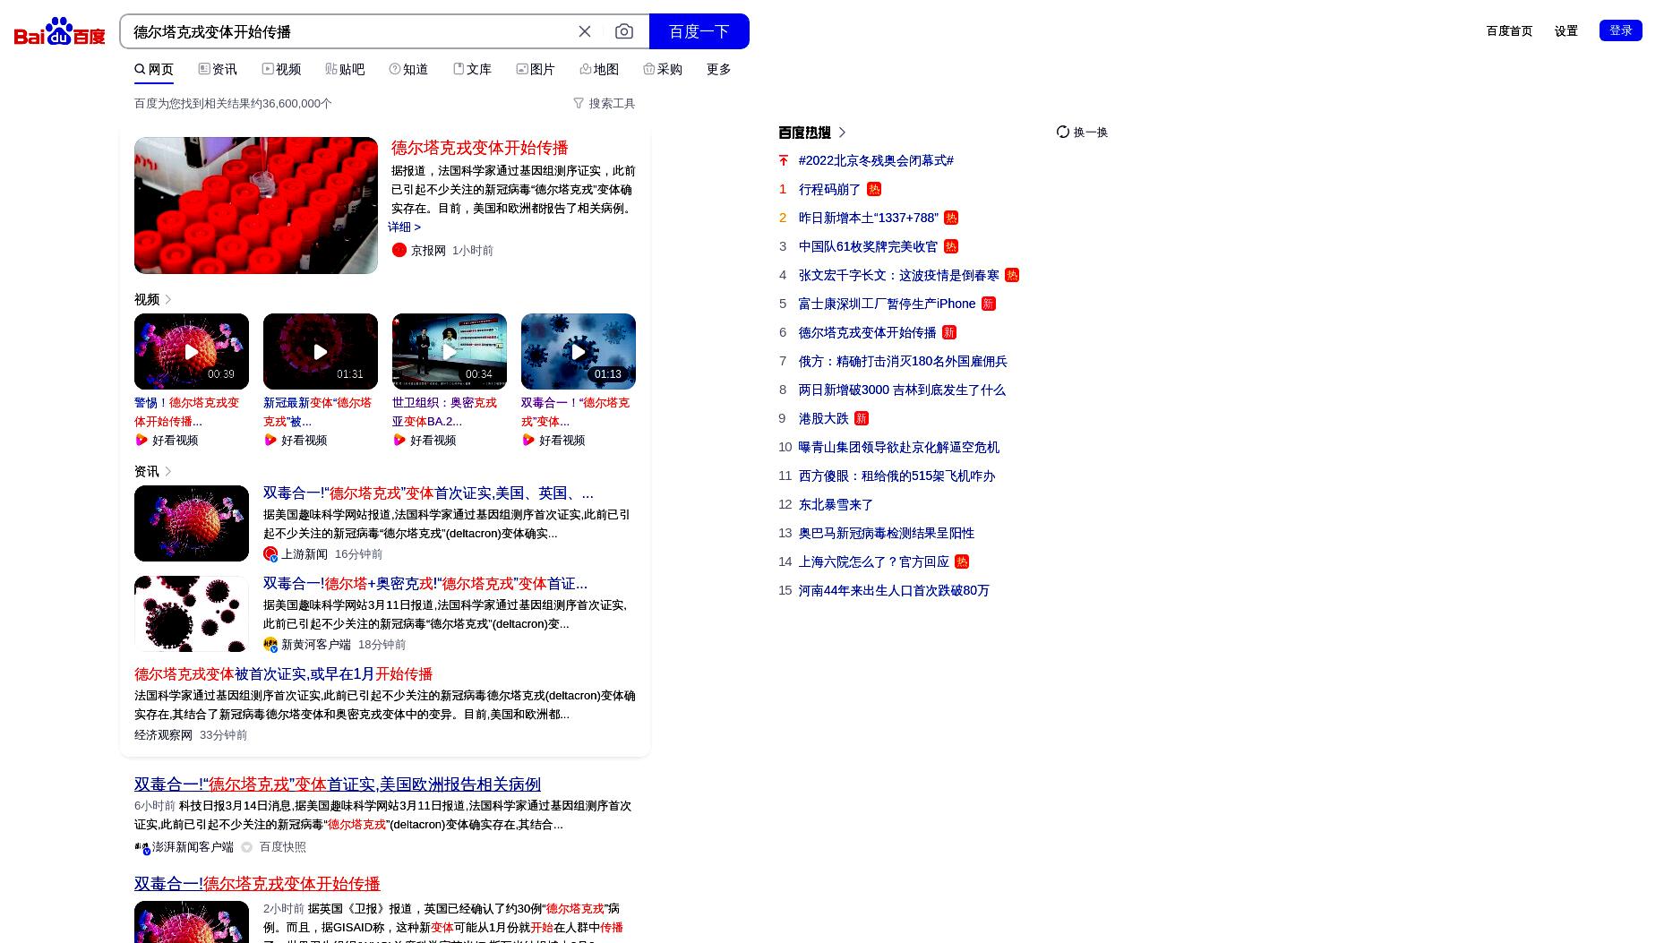Open hot search 中国队61枚奖牌完美收官
This screenshot has width=1664, height=943.
(868, 246)
